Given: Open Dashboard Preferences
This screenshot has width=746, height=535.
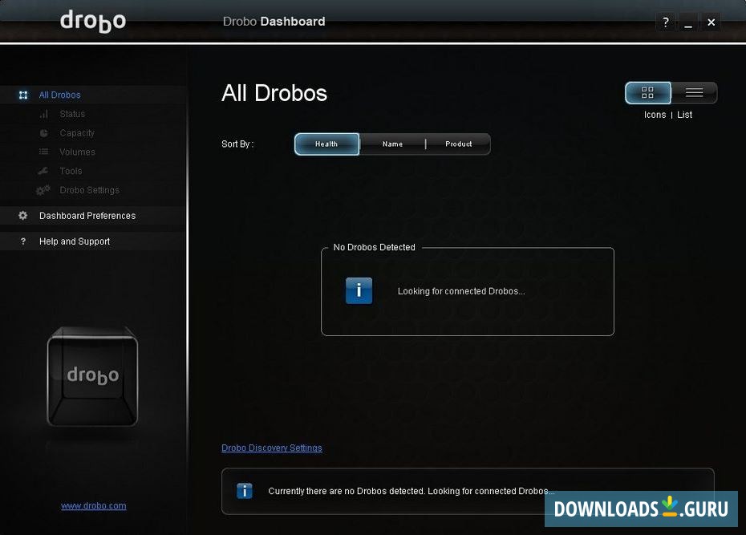Looking at the screenshot, I should 87,216.
